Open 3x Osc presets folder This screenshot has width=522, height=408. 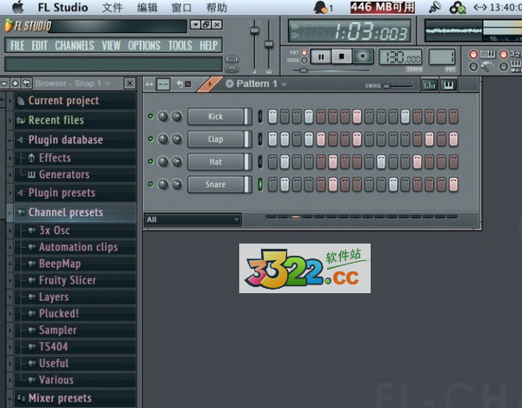point(75,231)
